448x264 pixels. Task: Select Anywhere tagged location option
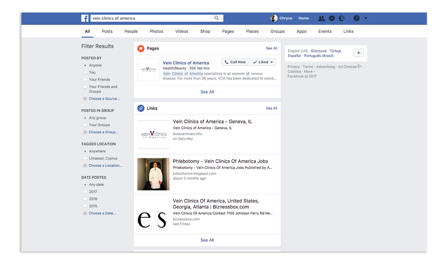[x=85, y=151]
